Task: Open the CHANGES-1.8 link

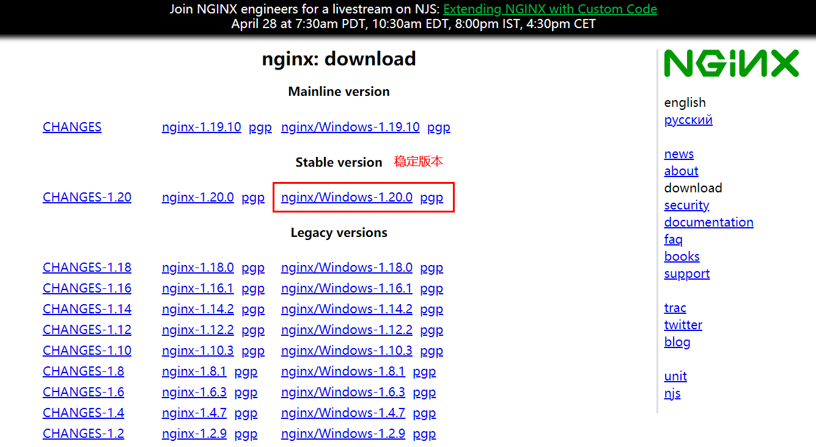Action: tap(83, 371)
